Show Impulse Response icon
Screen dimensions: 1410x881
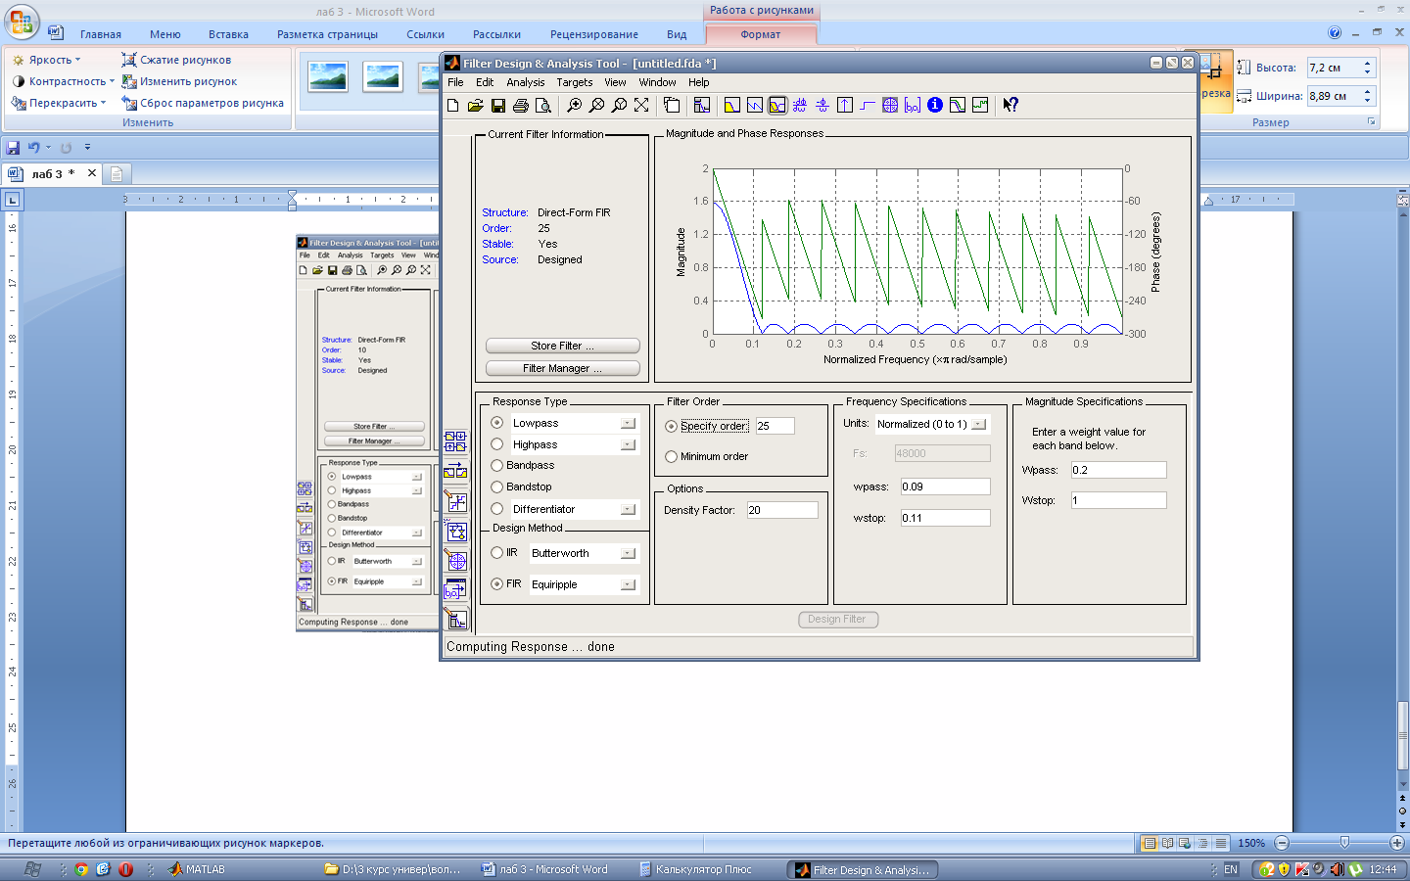[845, 105]
